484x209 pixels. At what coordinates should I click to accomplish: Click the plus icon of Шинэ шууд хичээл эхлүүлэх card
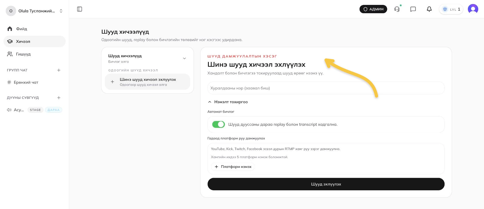112,82
